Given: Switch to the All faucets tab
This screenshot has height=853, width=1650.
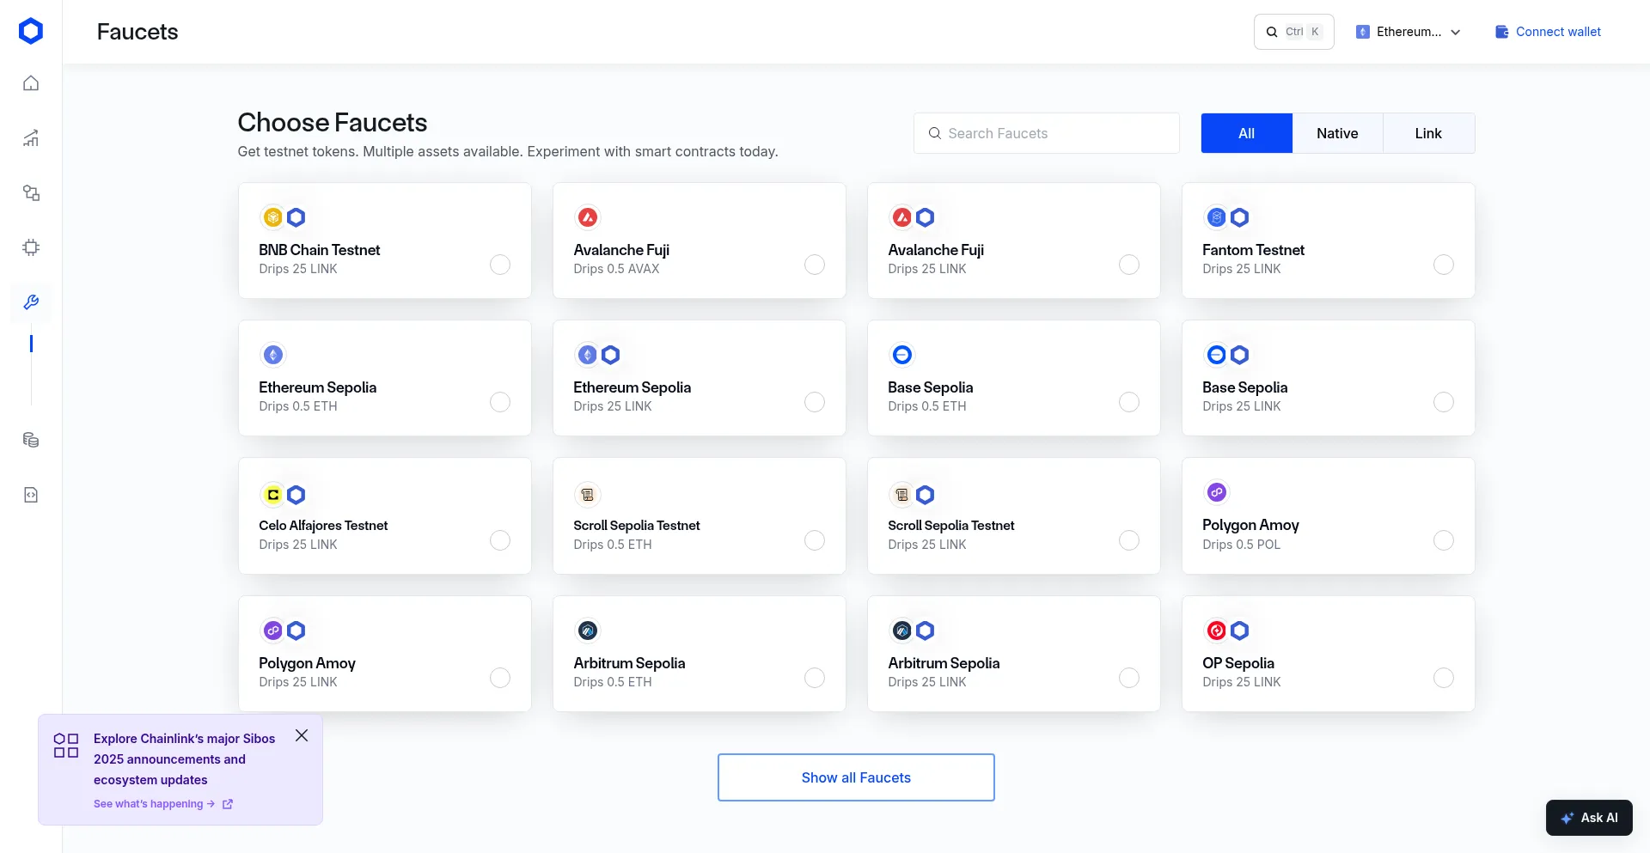Looking at the screenshot, I should pyautogui.click(x=1246, y=133).
